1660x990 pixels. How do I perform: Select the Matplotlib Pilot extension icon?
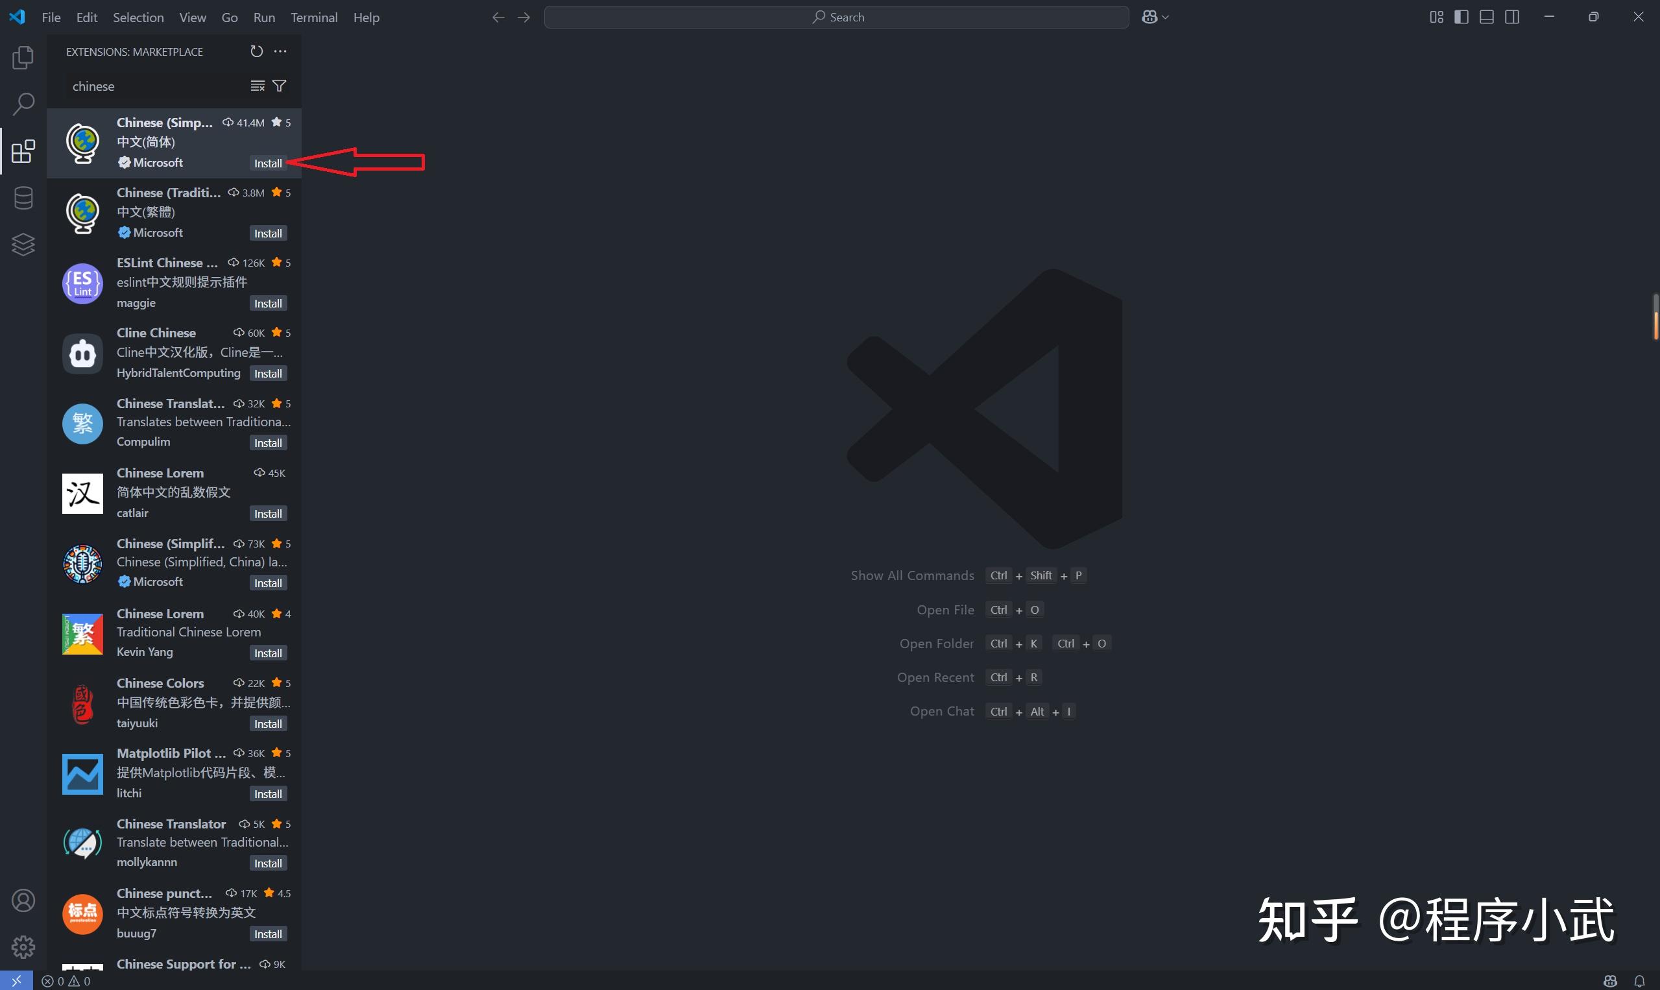[x=82, y=774]
